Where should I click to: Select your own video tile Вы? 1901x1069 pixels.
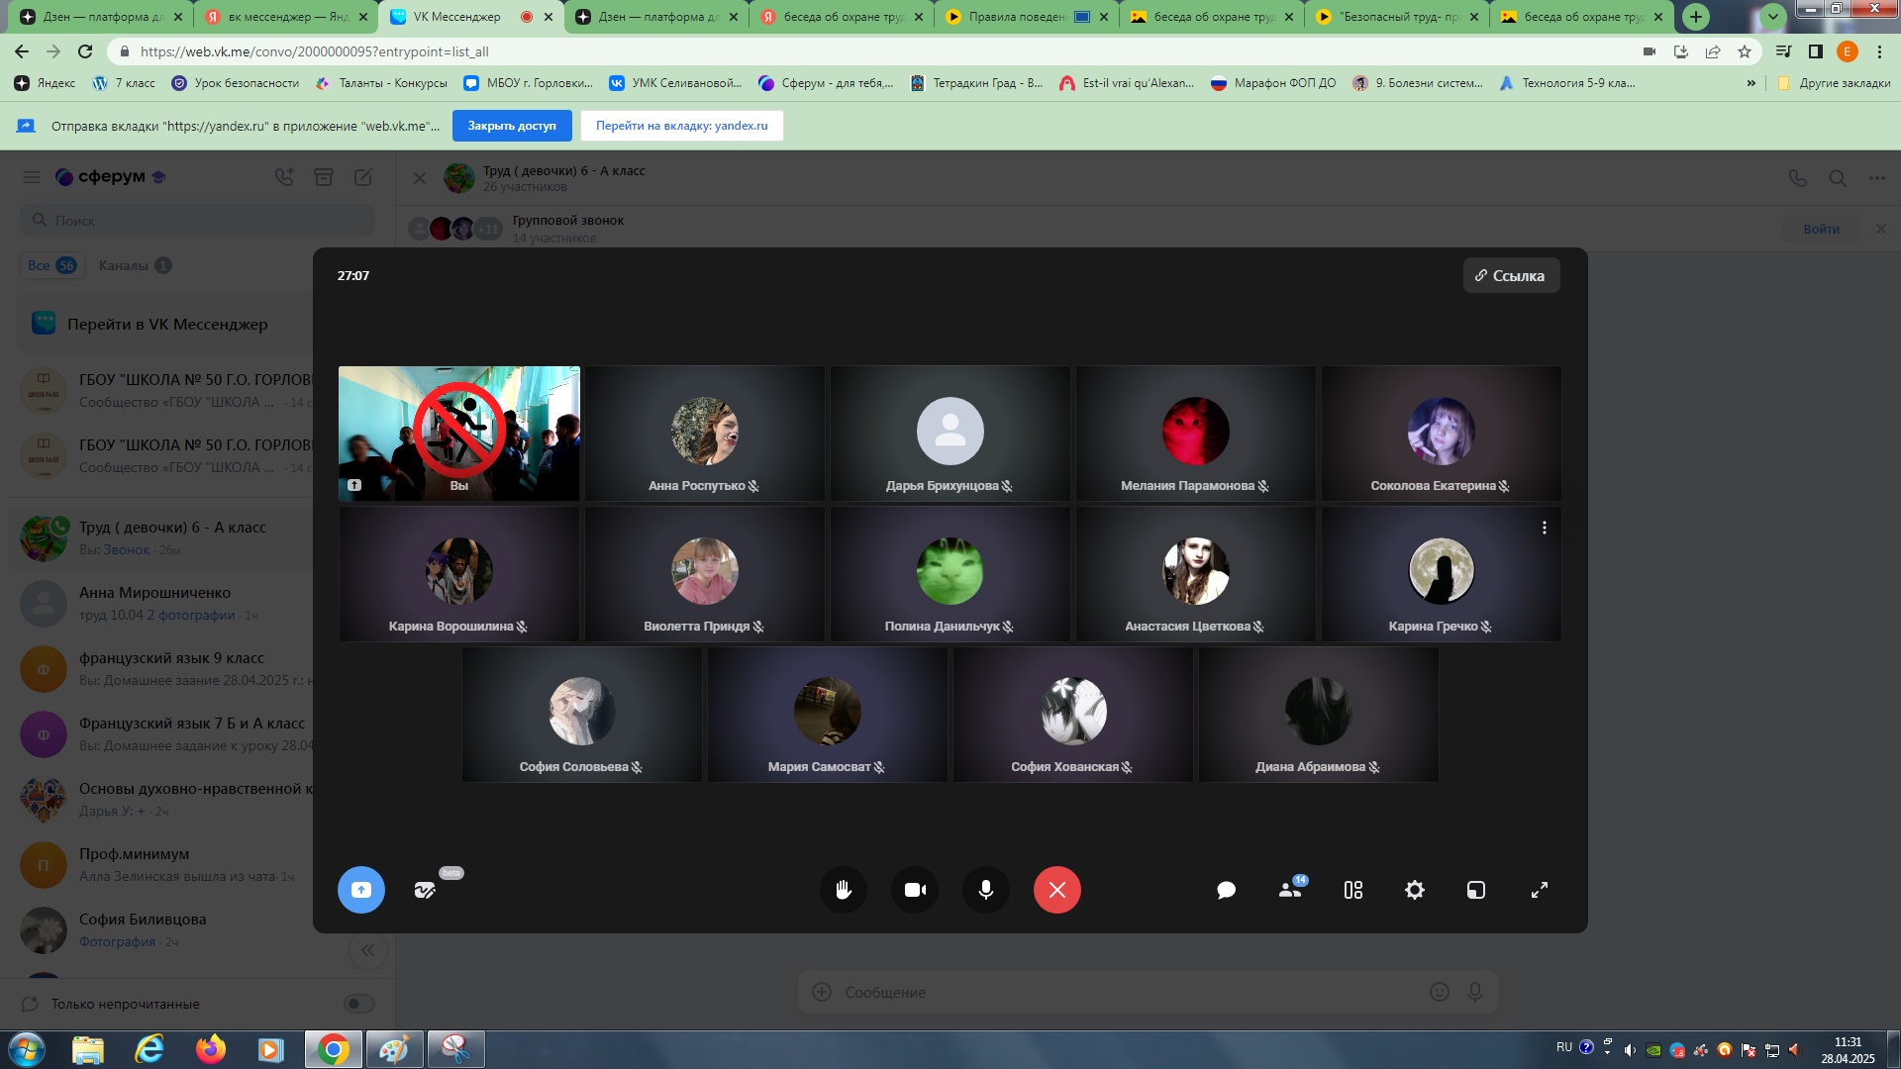[458, 434]
